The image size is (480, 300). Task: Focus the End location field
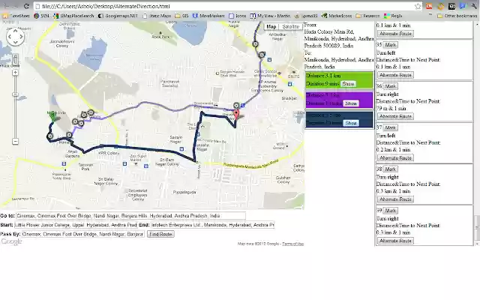coord(212,225)
